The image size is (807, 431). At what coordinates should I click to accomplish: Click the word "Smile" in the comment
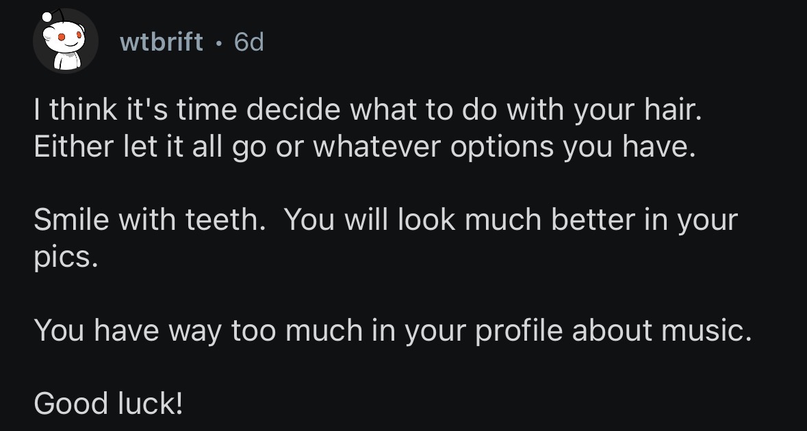72,221
